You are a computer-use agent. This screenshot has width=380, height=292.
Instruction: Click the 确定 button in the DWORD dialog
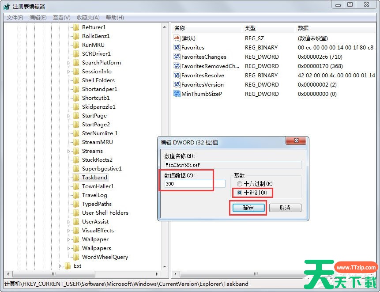248,208
